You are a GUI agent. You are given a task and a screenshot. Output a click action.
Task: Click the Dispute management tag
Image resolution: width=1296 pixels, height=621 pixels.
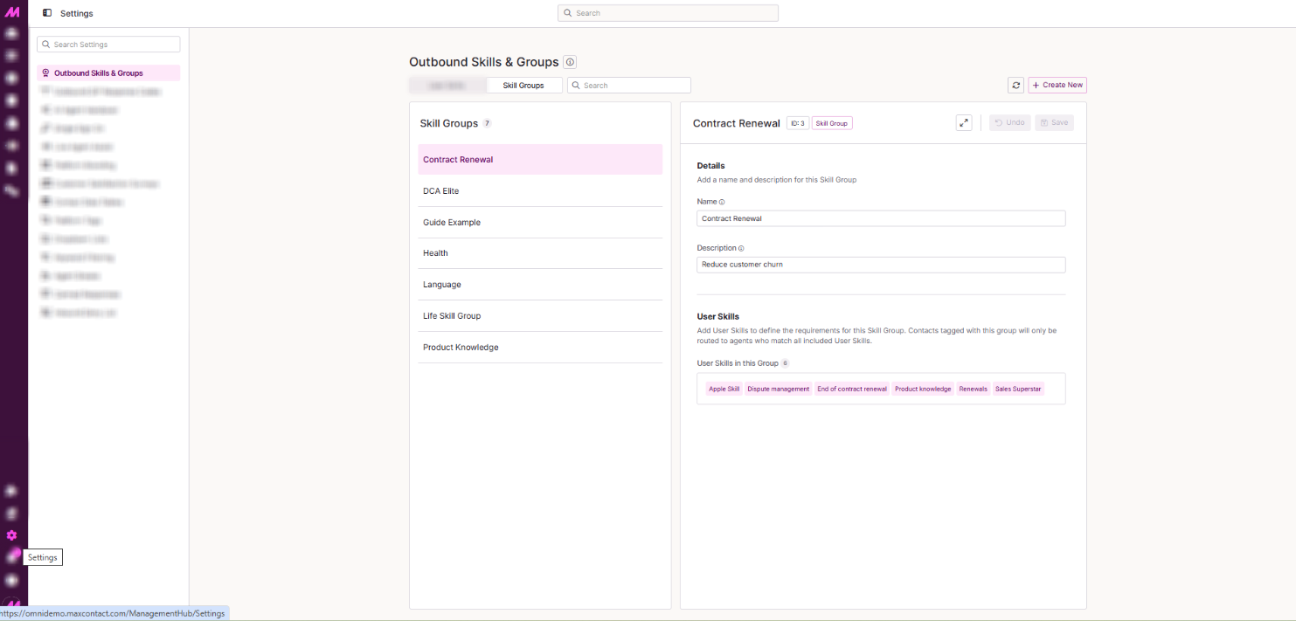(x=778, y=389)
